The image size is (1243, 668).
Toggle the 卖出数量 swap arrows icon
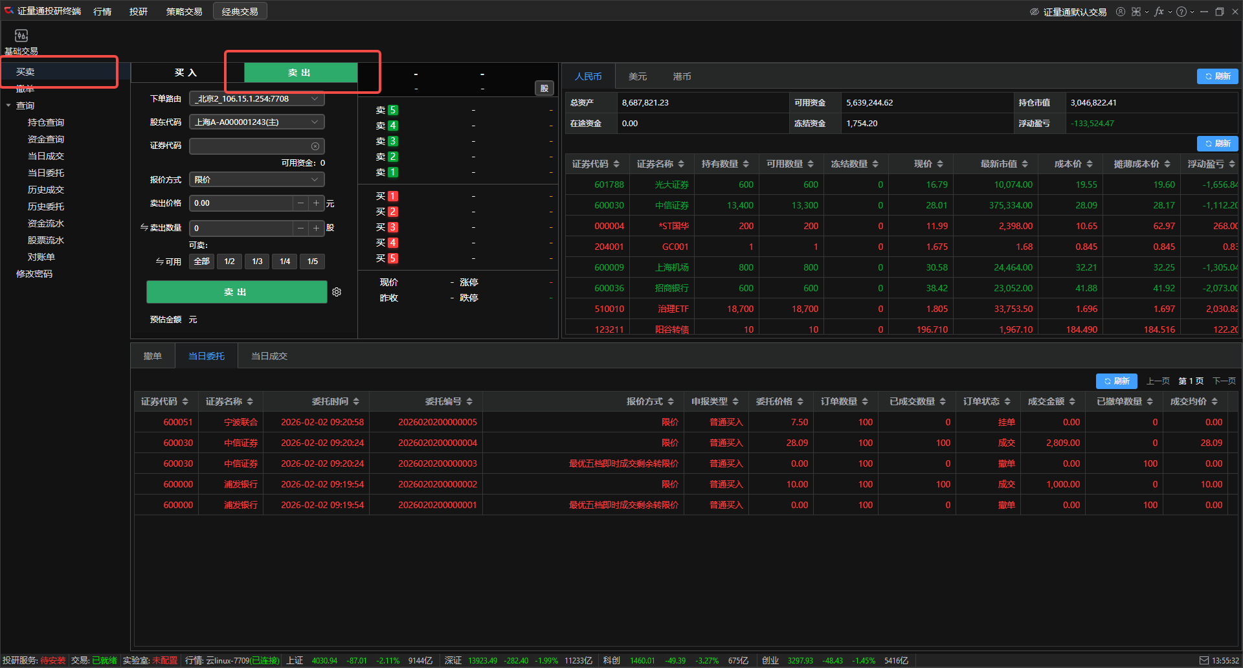144,228
